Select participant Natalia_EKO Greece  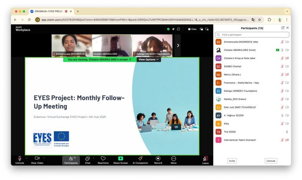pos(252,99)
